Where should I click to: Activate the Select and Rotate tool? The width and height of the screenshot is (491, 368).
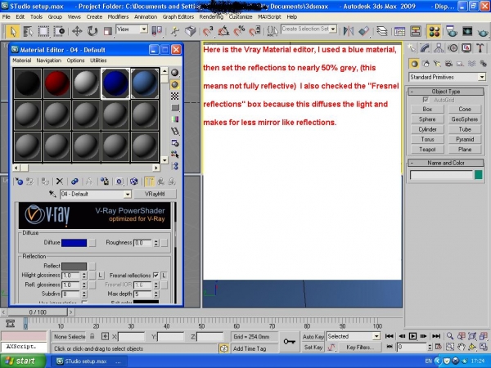[92, 31]
